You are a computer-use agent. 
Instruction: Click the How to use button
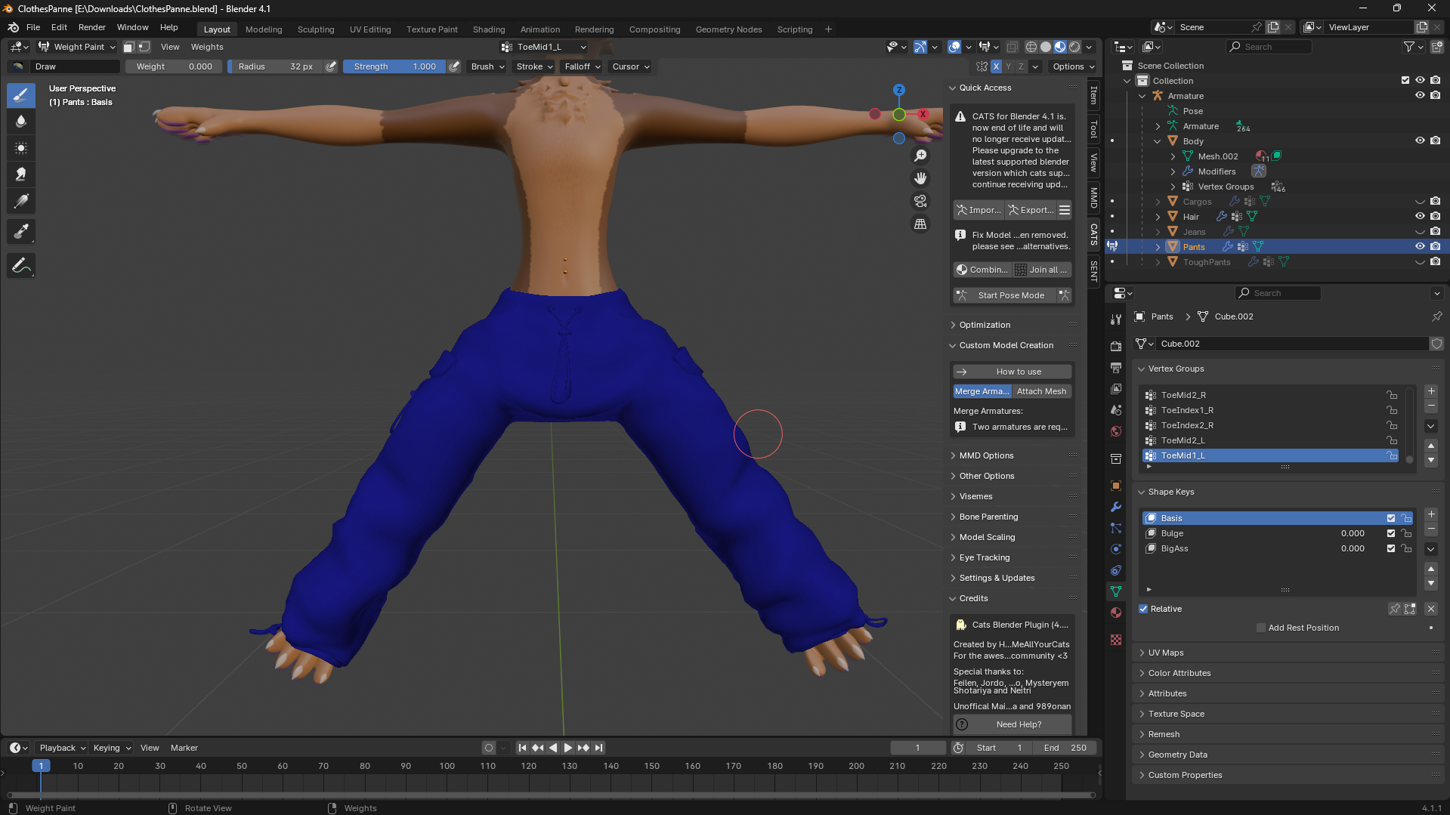(1013, 372)
